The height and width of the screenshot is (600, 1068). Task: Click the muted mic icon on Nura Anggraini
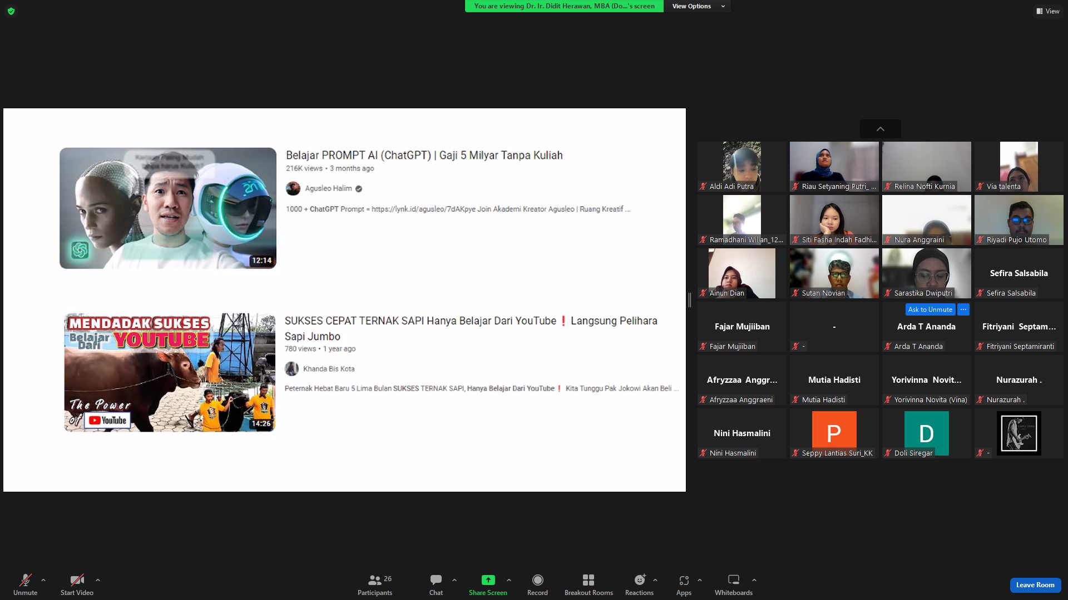888,240
